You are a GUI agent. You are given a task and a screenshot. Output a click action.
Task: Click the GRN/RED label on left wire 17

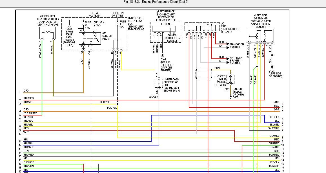[29, 162]
